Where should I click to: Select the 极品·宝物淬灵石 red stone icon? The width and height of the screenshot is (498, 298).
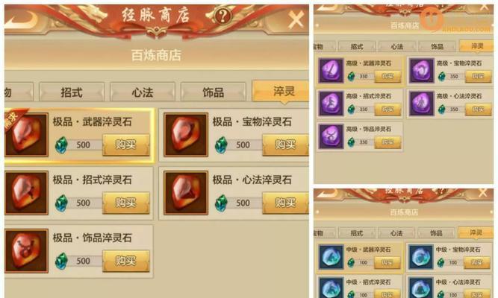pyautogui.click(x=186, y=135)
